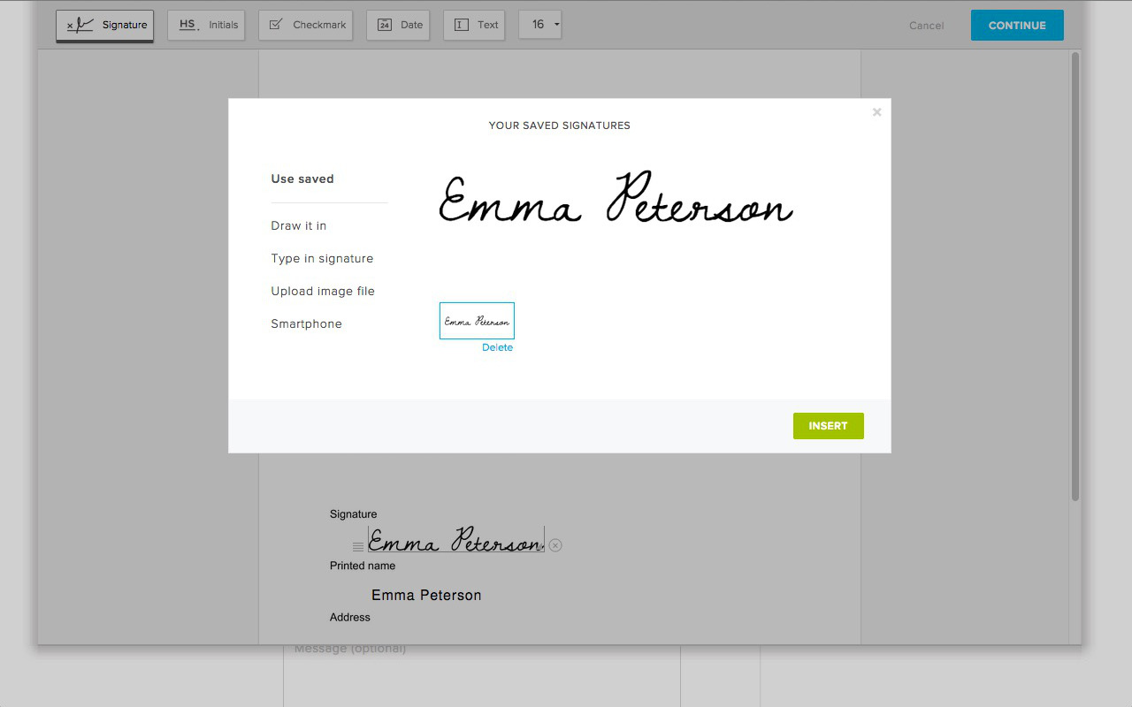Click the drag handle beside the signature
Screen dimensions: 1132x707
tap(358, 547)
